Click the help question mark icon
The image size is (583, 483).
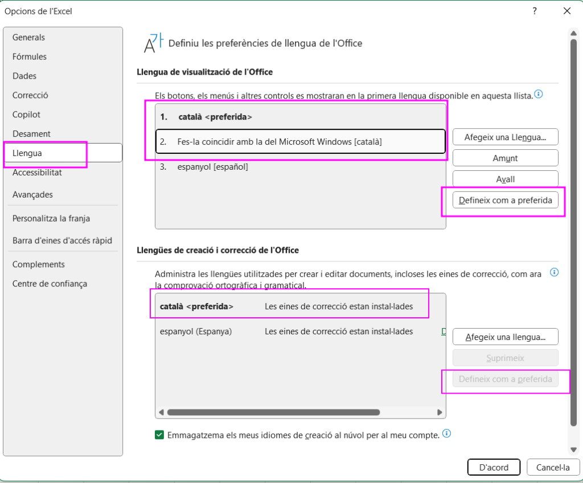click(534, 11)
